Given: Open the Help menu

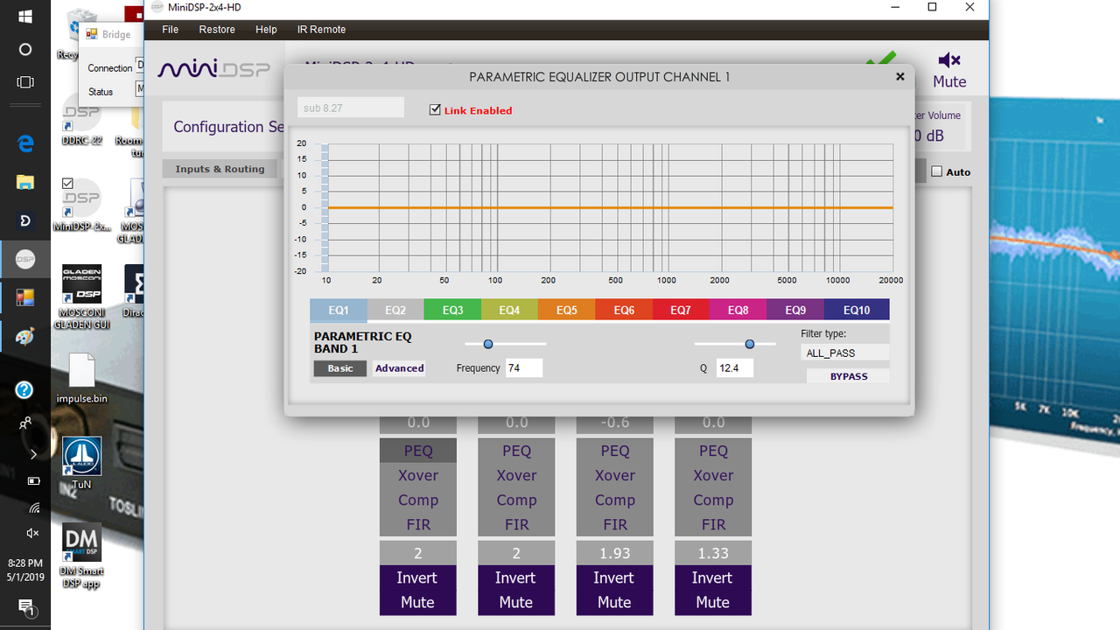Looking at the screenshot, I should click(x=266, y=30).
